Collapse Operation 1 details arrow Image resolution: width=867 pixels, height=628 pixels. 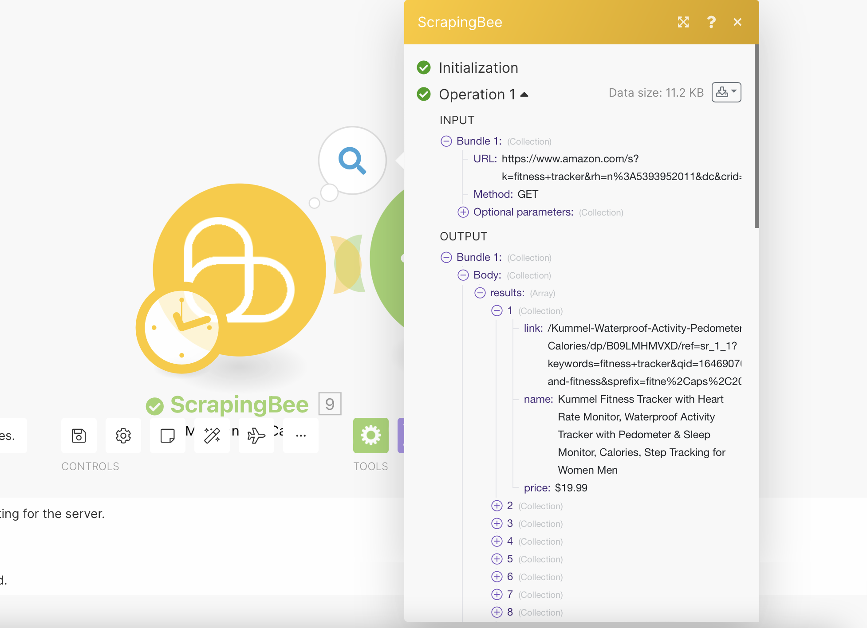pos(524,94)
